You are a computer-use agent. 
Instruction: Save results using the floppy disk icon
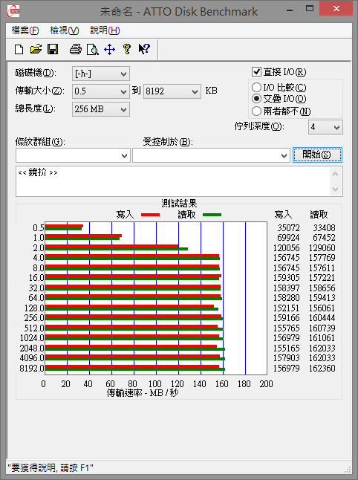click(53, 49)
